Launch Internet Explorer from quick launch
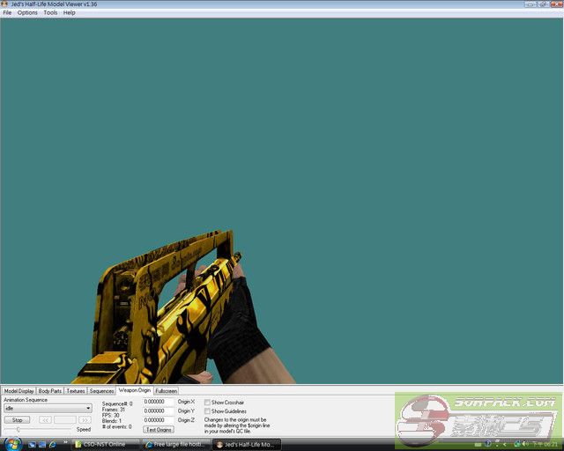The image size is (564, 451). (53, 445)
